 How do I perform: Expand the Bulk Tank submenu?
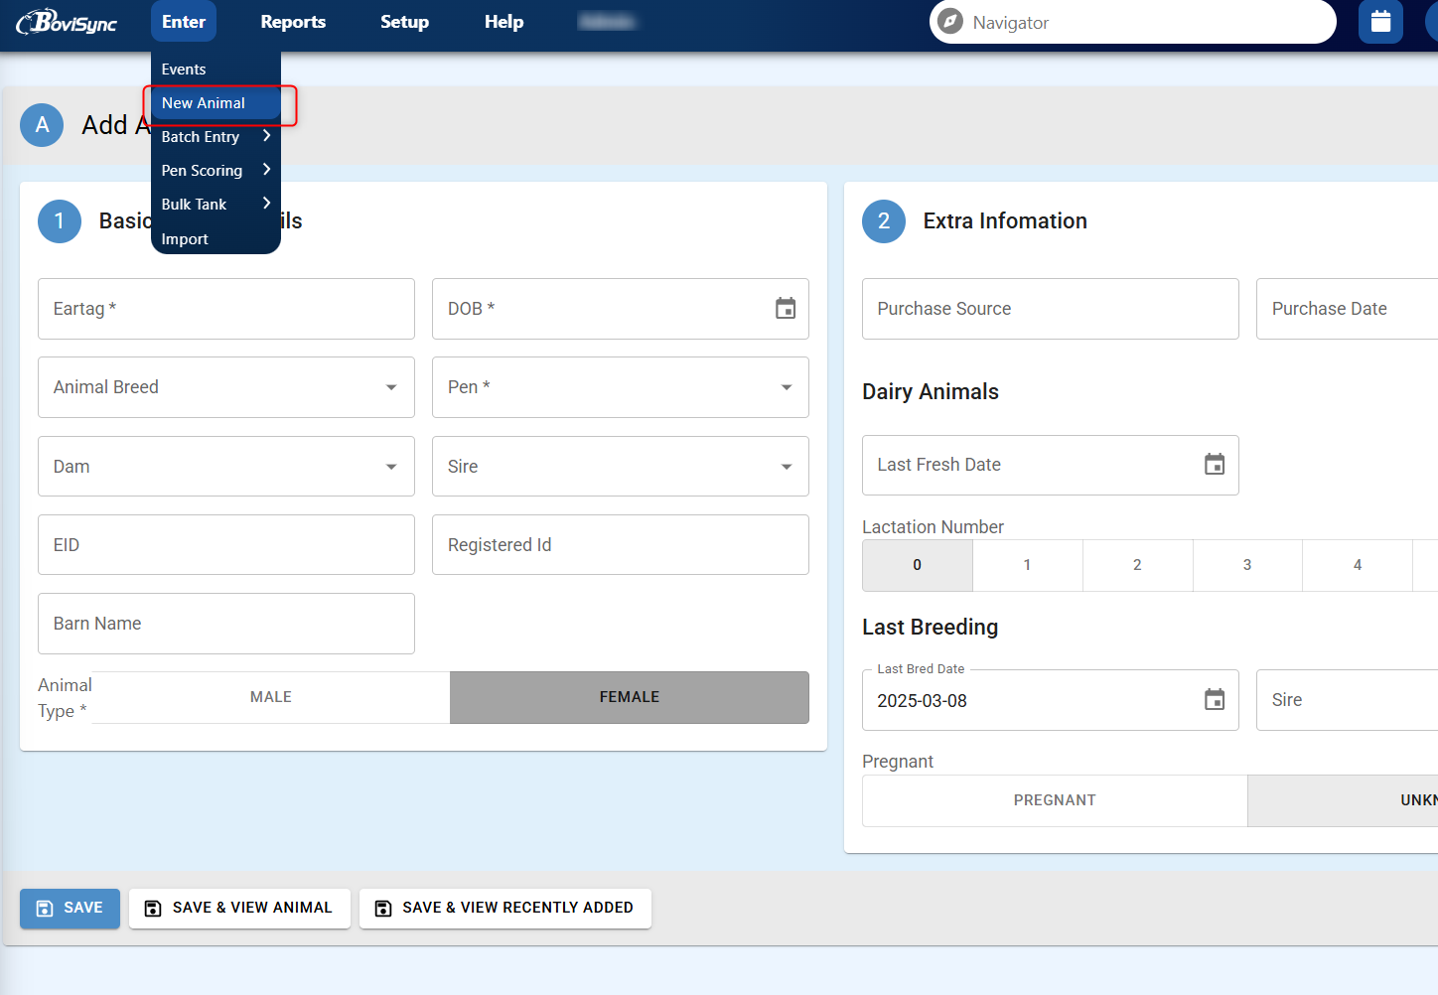point(216,205)
